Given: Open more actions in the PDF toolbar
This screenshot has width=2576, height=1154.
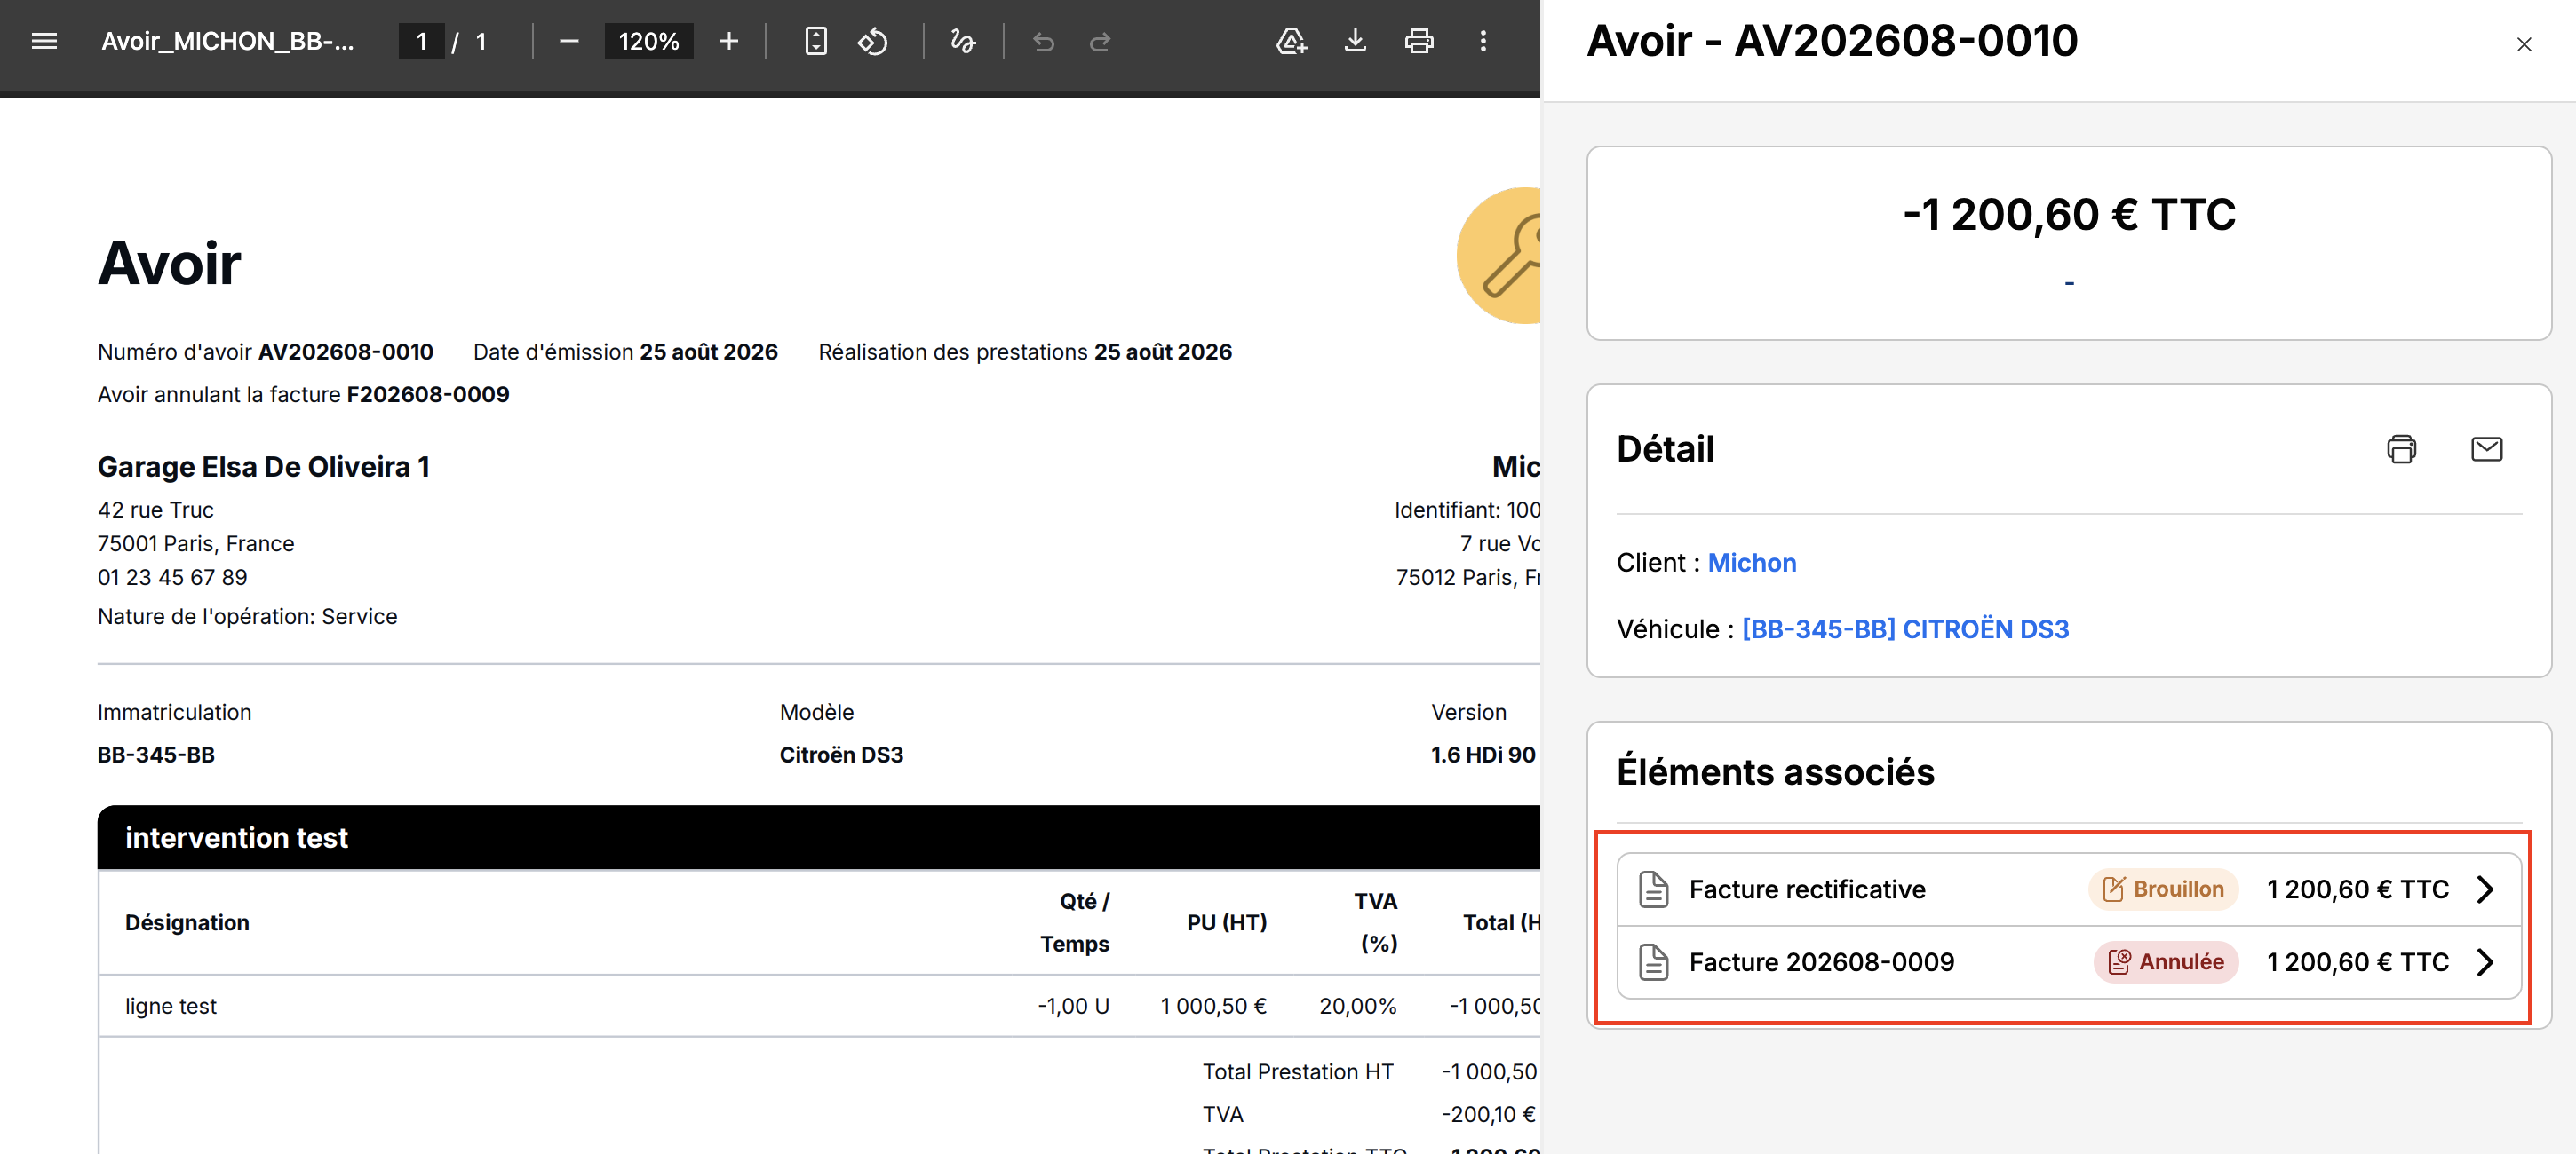Looking at the screenshot, I should (1483, 41).
